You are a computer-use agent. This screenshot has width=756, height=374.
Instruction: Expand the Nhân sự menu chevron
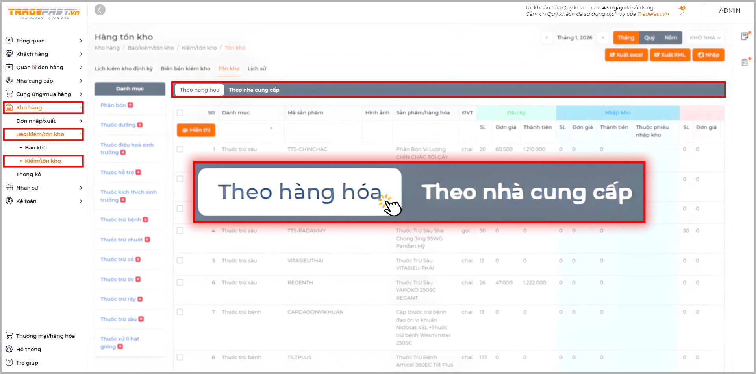(x=81, y=188)
